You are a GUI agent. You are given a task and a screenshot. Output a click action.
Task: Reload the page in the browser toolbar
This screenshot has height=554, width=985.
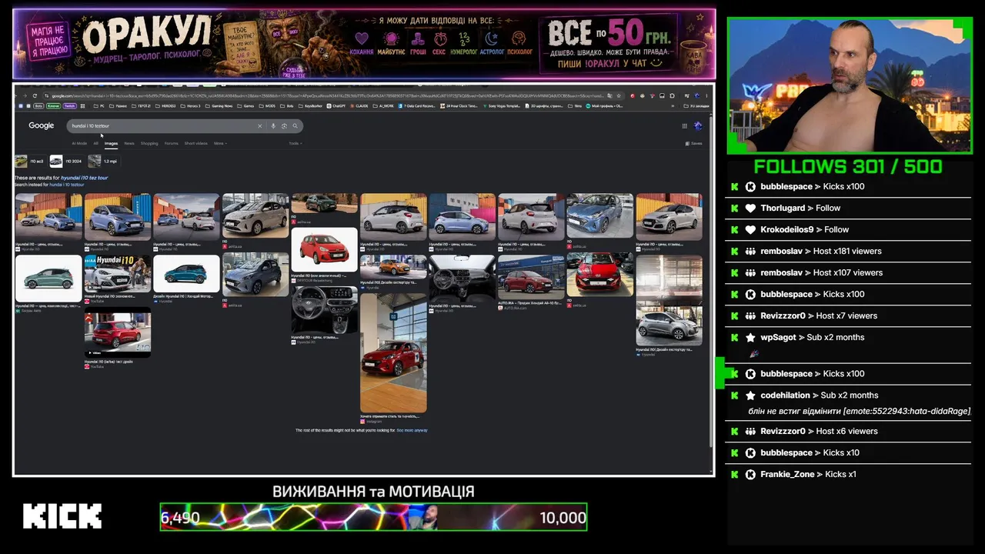point(35,96)
